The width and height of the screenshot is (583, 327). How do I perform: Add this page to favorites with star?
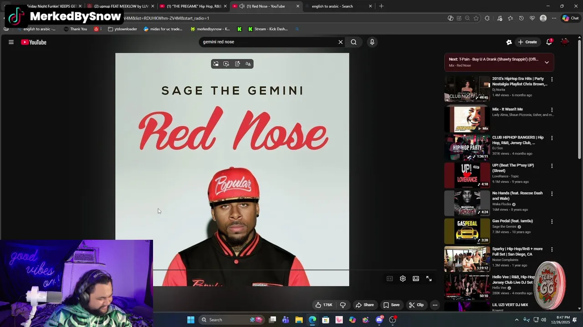(476, 18)
